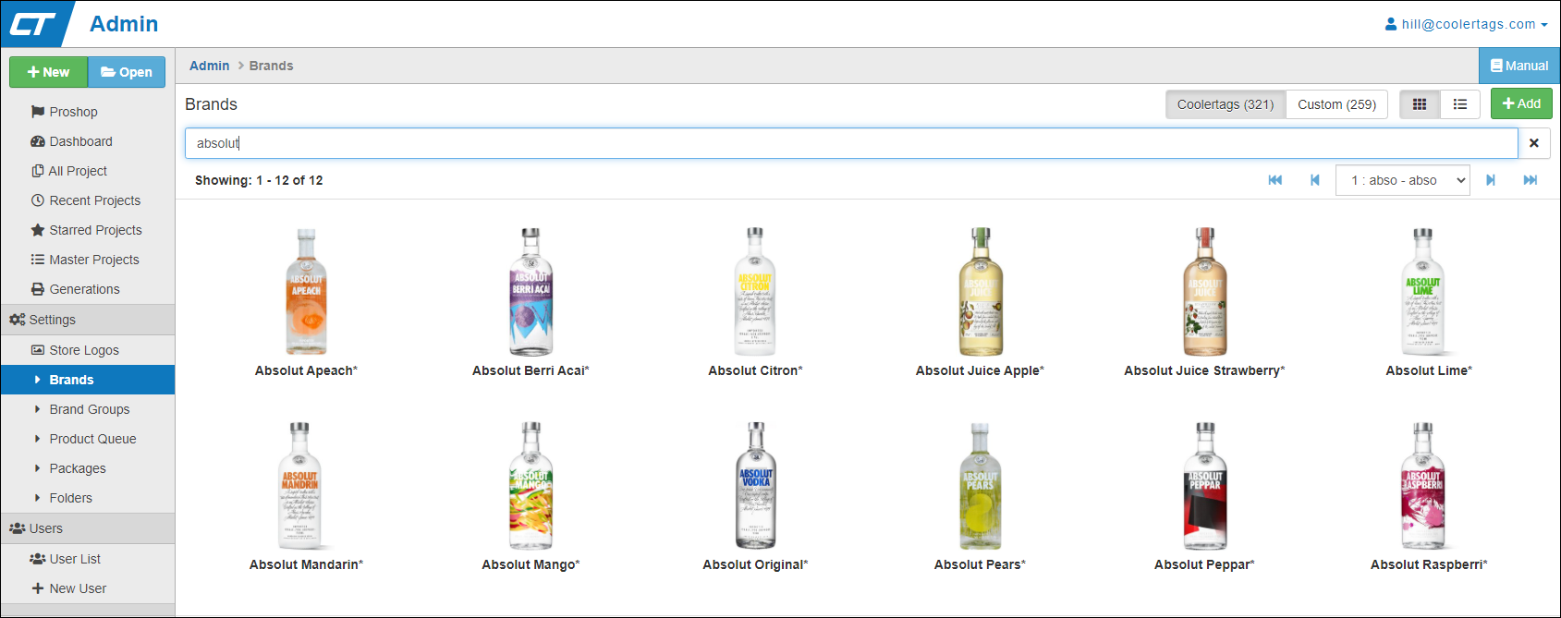Click the green Add button
Image resolution: width=1561 pixels, height=618 pixels.
click(1520, 103)
